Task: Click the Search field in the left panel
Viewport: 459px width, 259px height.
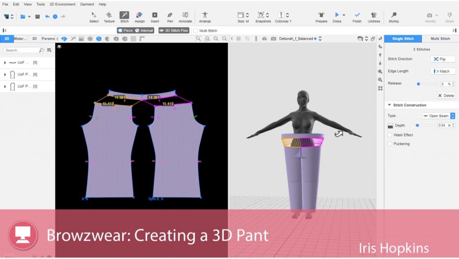Action: [x=22, y=50]
